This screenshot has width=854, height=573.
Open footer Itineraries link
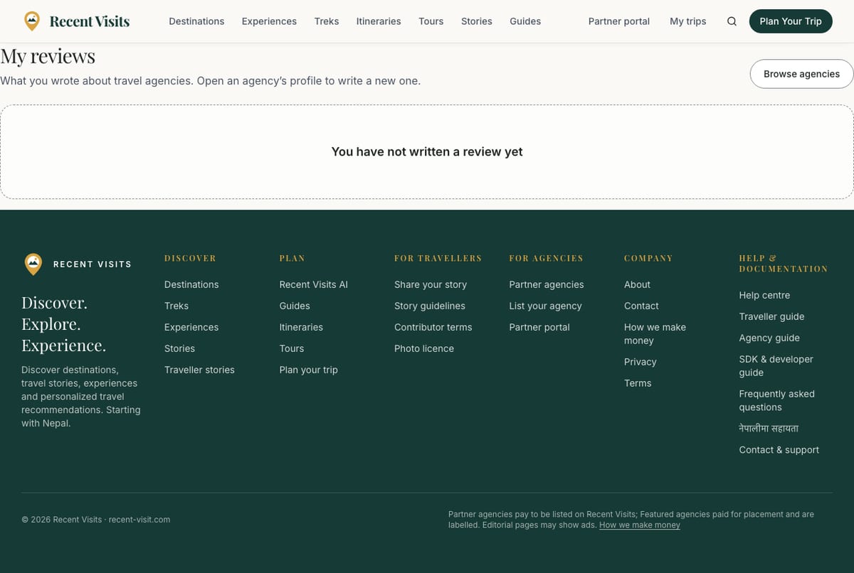click(301, 327)
